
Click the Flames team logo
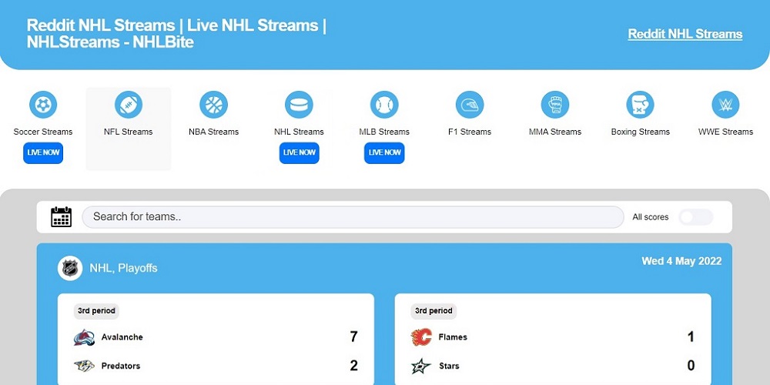point(421,337)
